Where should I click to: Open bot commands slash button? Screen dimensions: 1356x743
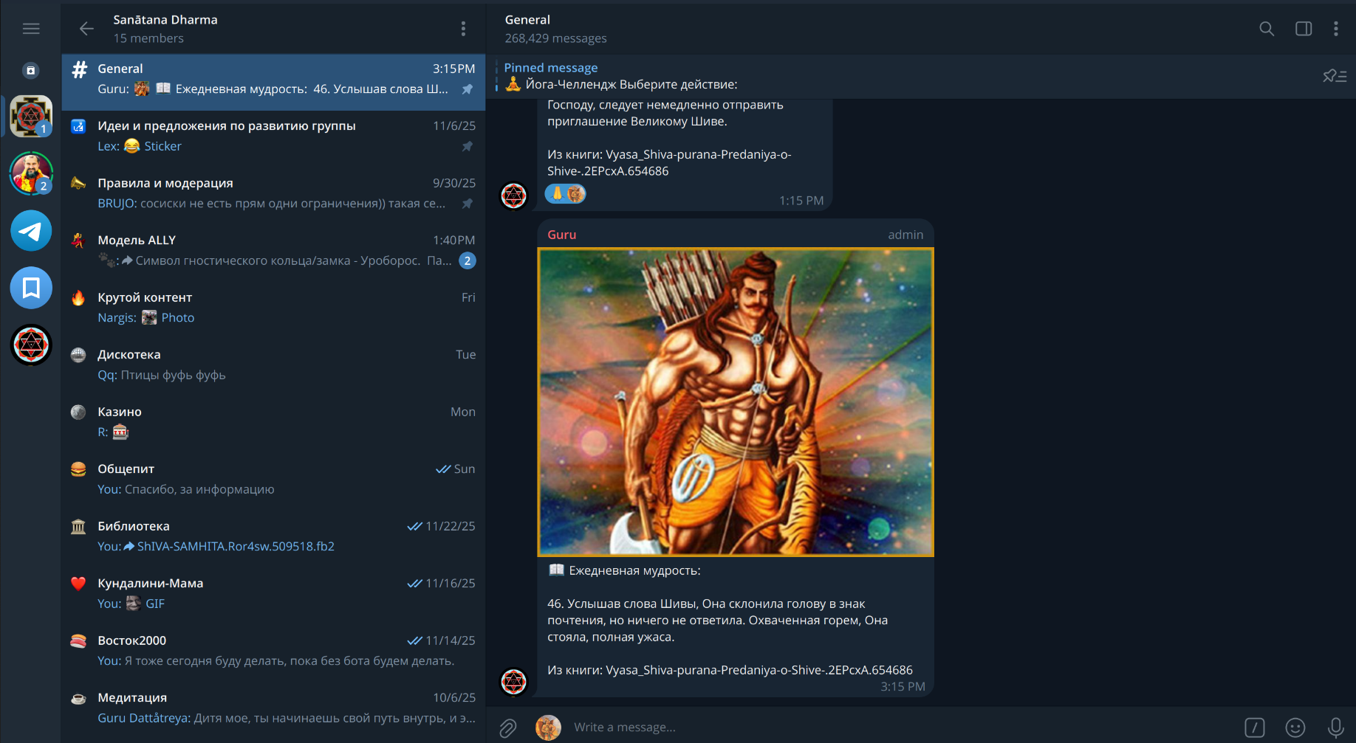coord(1254,728)
